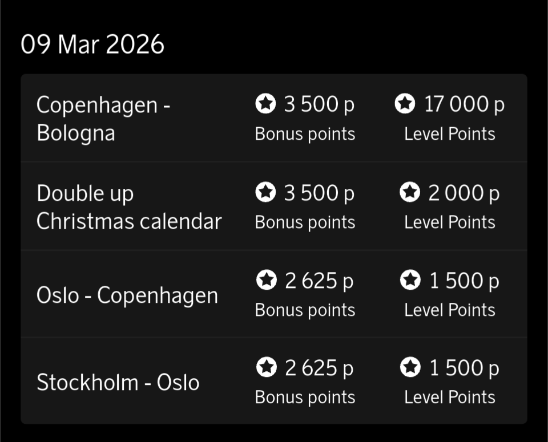This screenshot has height=442, width=548.
Task: Click 2 000 p level points value
Action: (x=464, y=193)
